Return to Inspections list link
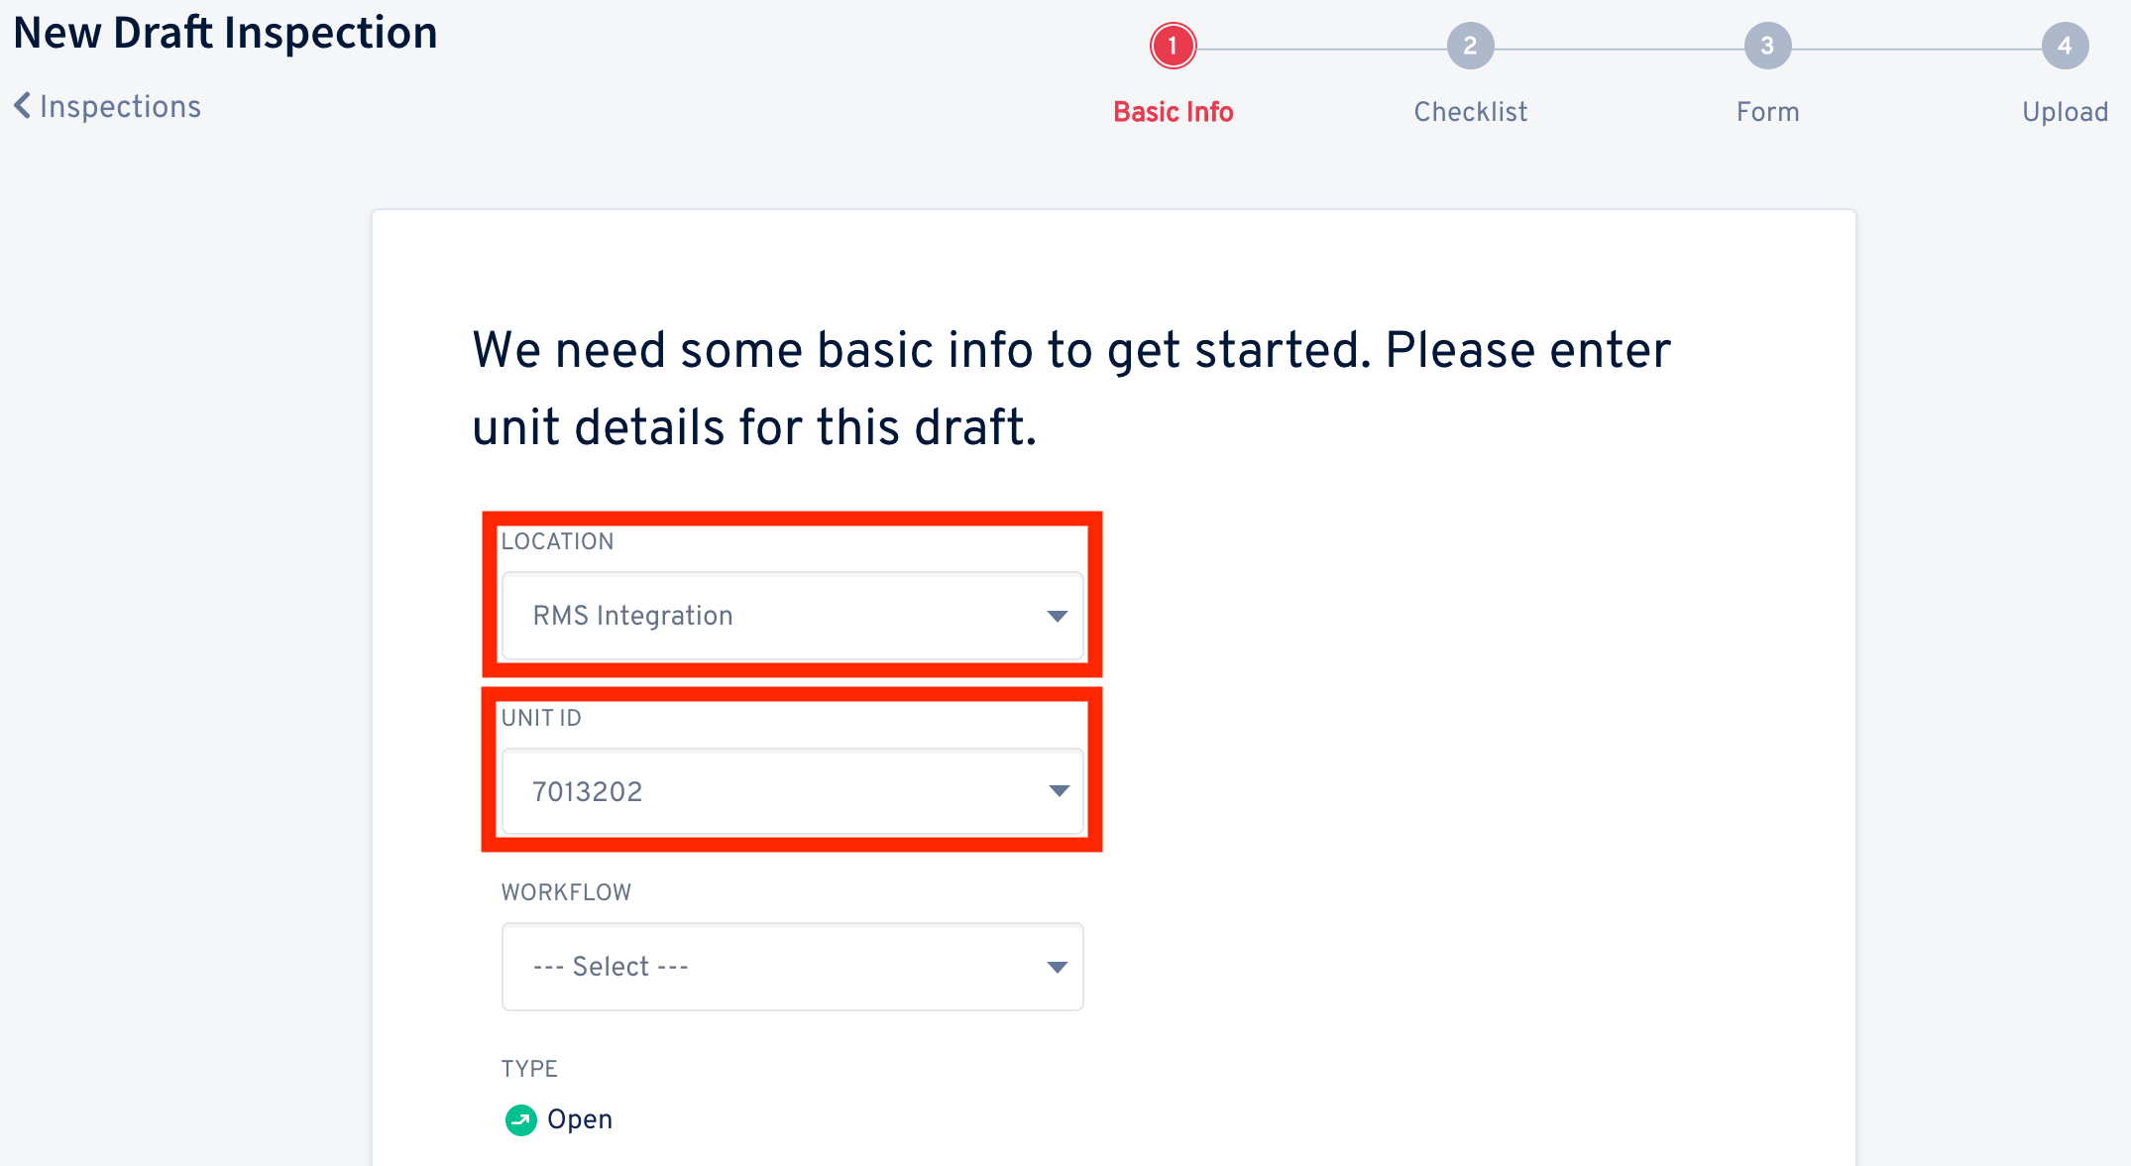Viewport: 2131px width, 1166px height. [120, 106]
